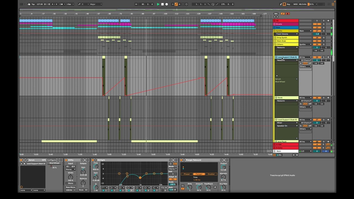Screen dimensions: 354x199
Task: Arm the Arrangement Record button
Action: (166, 4)
